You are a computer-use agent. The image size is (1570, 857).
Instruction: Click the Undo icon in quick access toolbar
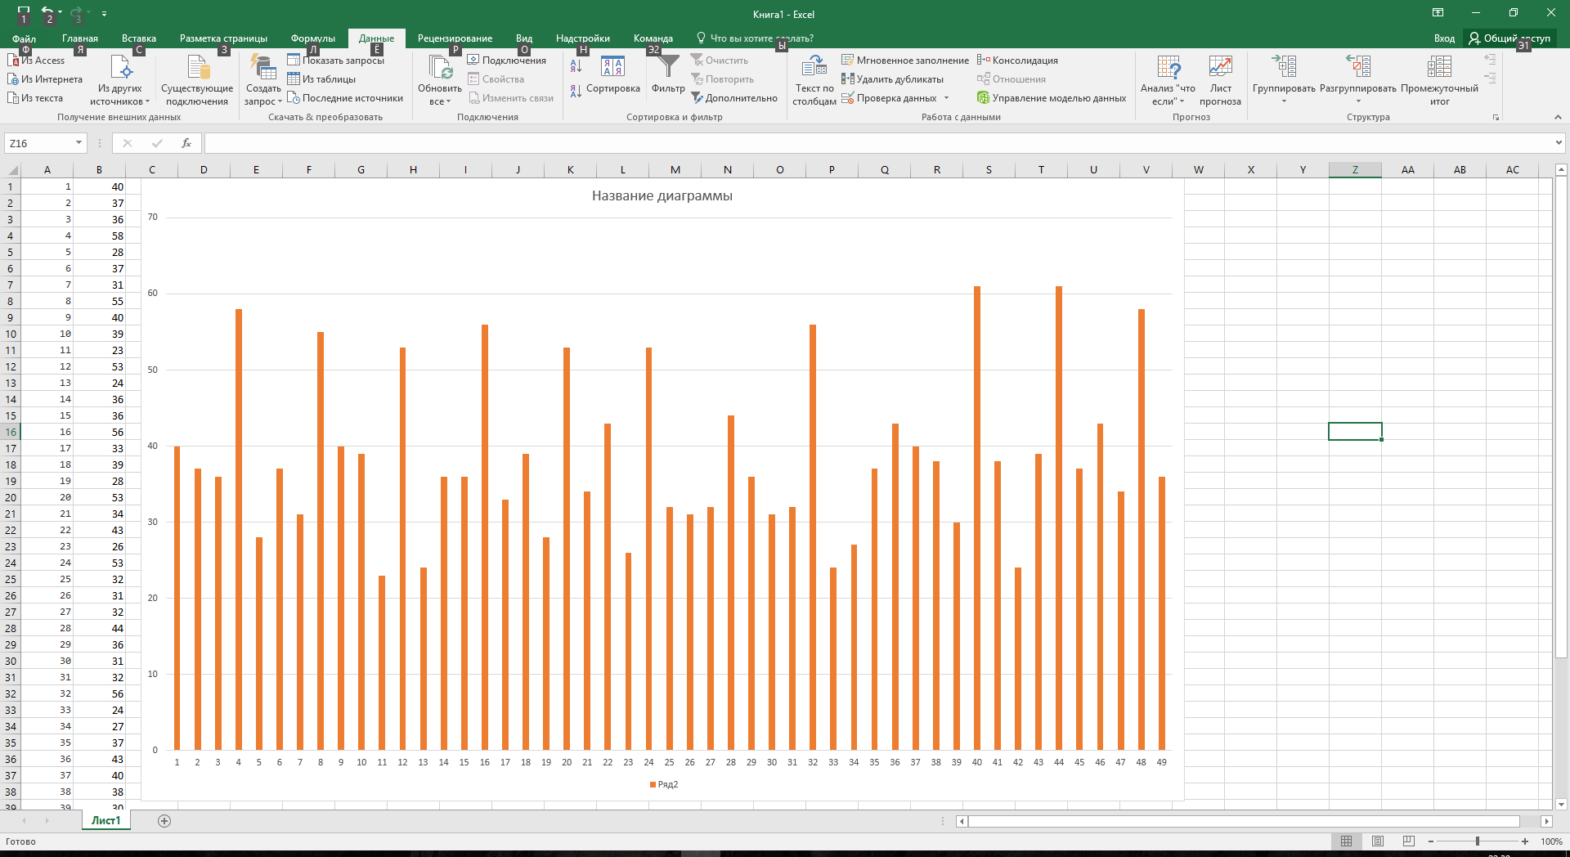(47, 11)
